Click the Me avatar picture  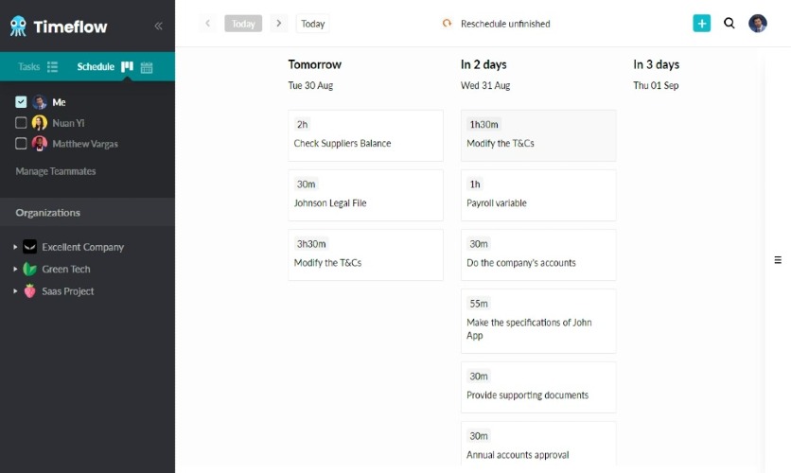[40, 102]
